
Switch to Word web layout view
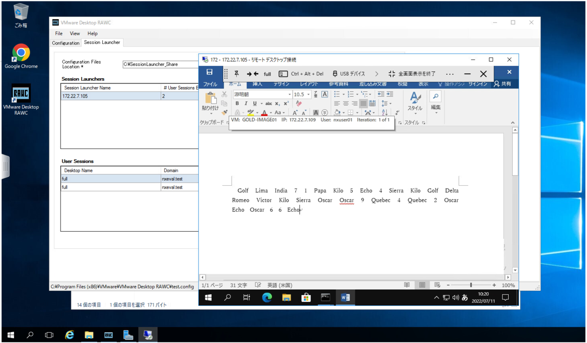tap(437, 285)
